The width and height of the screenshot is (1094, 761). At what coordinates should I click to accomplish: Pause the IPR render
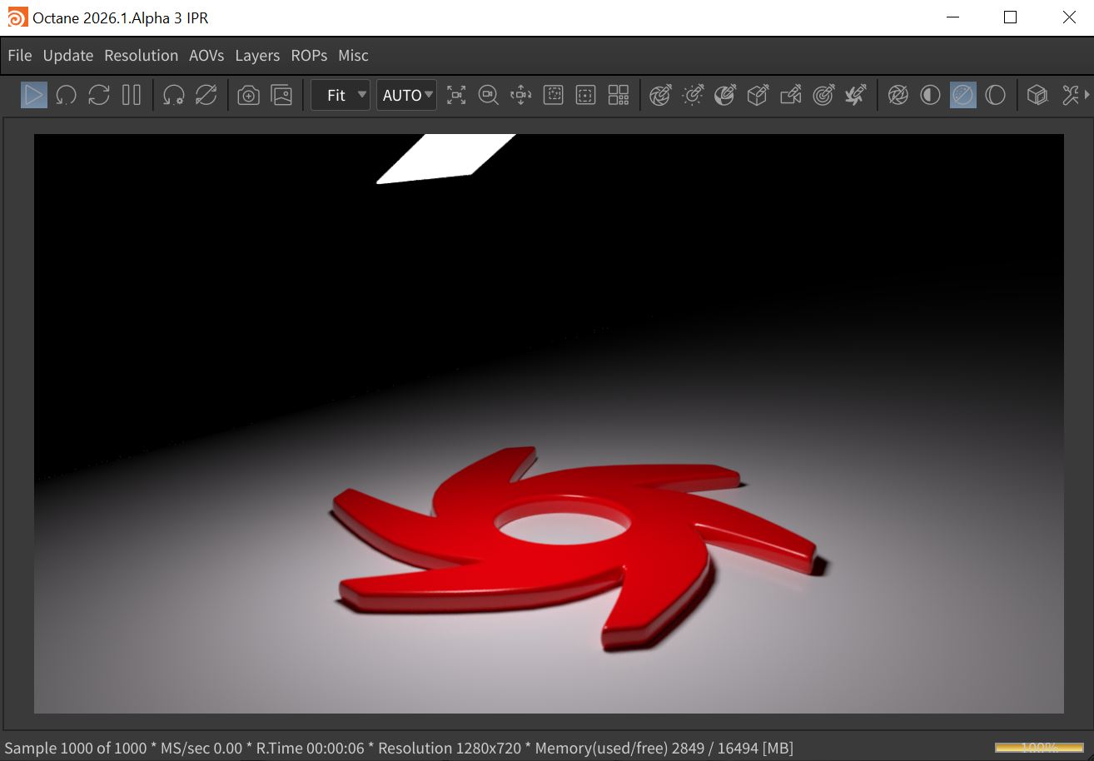click(132, 95)
